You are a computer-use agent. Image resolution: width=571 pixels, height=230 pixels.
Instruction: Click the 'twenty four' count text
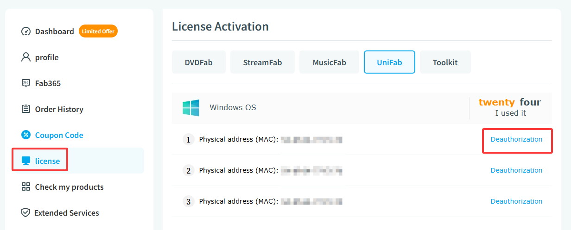click(510, 102)
